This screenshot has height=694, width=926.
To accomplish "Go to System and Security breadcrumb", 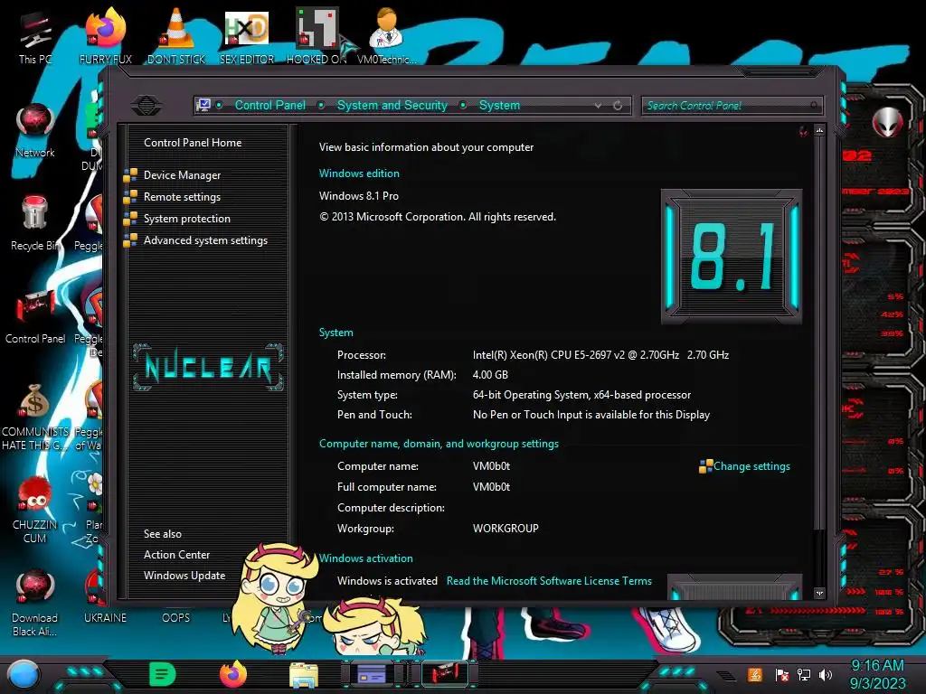I will (392, 105).
